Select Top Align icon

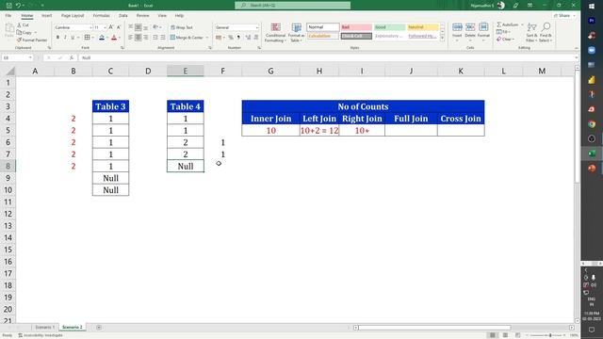coord(131,27)
